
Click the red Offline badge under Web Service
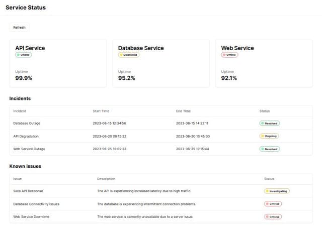(230, 55)
